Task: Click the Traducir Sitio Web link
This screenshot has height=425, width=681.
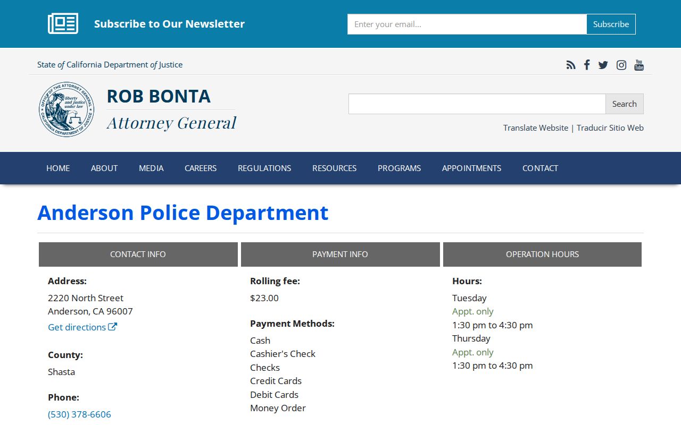Action: [610, 127]
